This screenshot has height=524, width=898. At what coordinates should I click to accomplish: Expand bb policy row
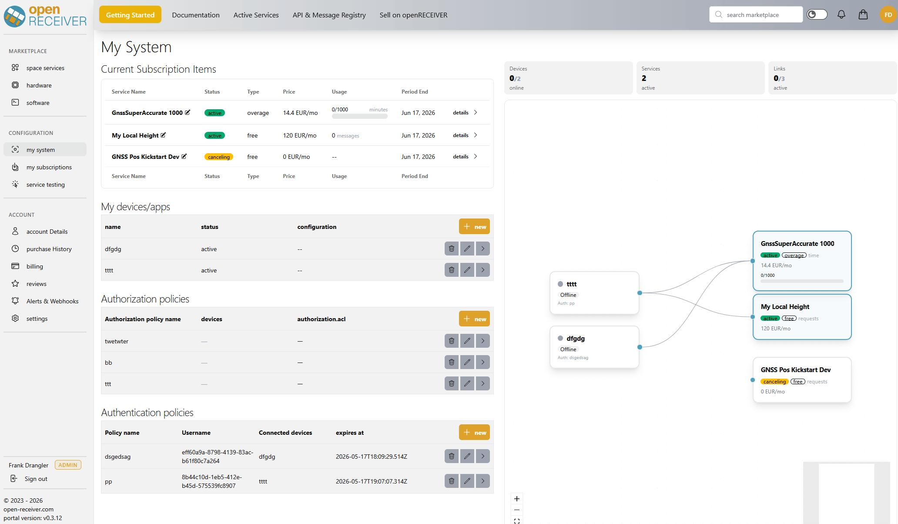(483, 362)
